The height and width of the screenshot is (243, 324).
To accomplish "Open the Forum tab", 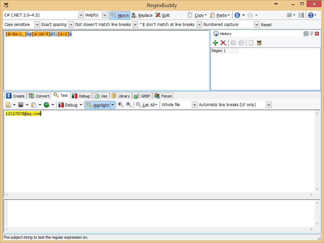I will pyautogui.click(x=163, y=96).
